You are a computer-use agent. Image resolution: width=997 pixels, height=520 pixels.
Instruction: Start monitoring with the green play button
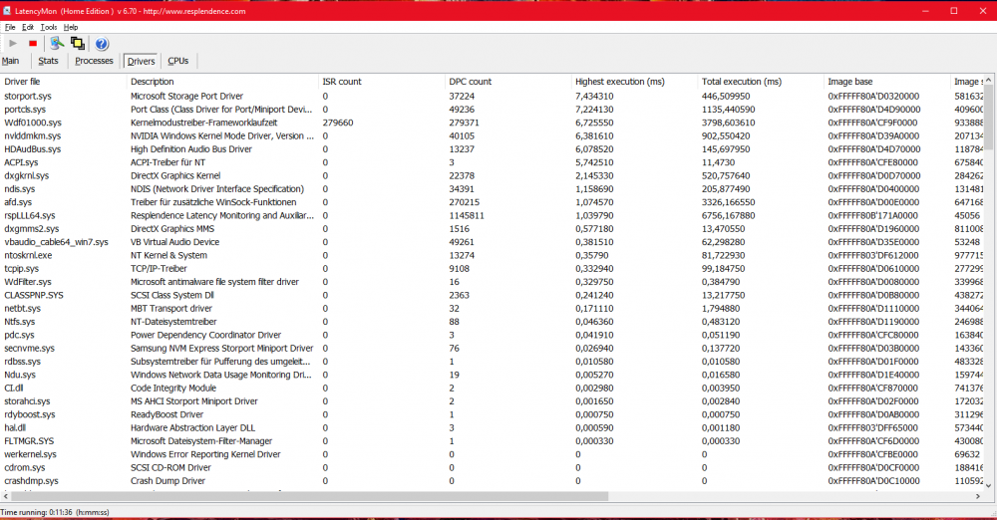pyautogui.click(x=13, y=43)
